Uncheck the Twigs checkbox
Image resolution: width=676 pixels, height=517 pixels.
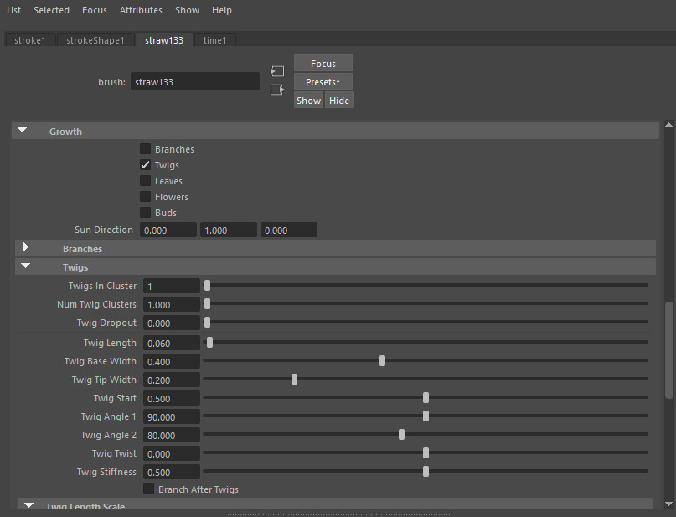[145, 165]
